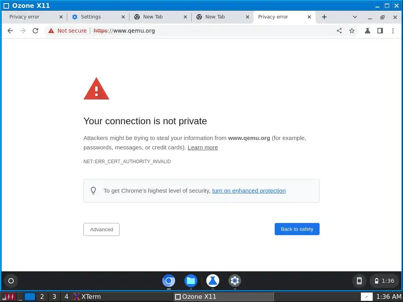This screenshot has width=403, height=302.
Task: Switch to workspace 4 in taskbar
Action: point(66,297)
